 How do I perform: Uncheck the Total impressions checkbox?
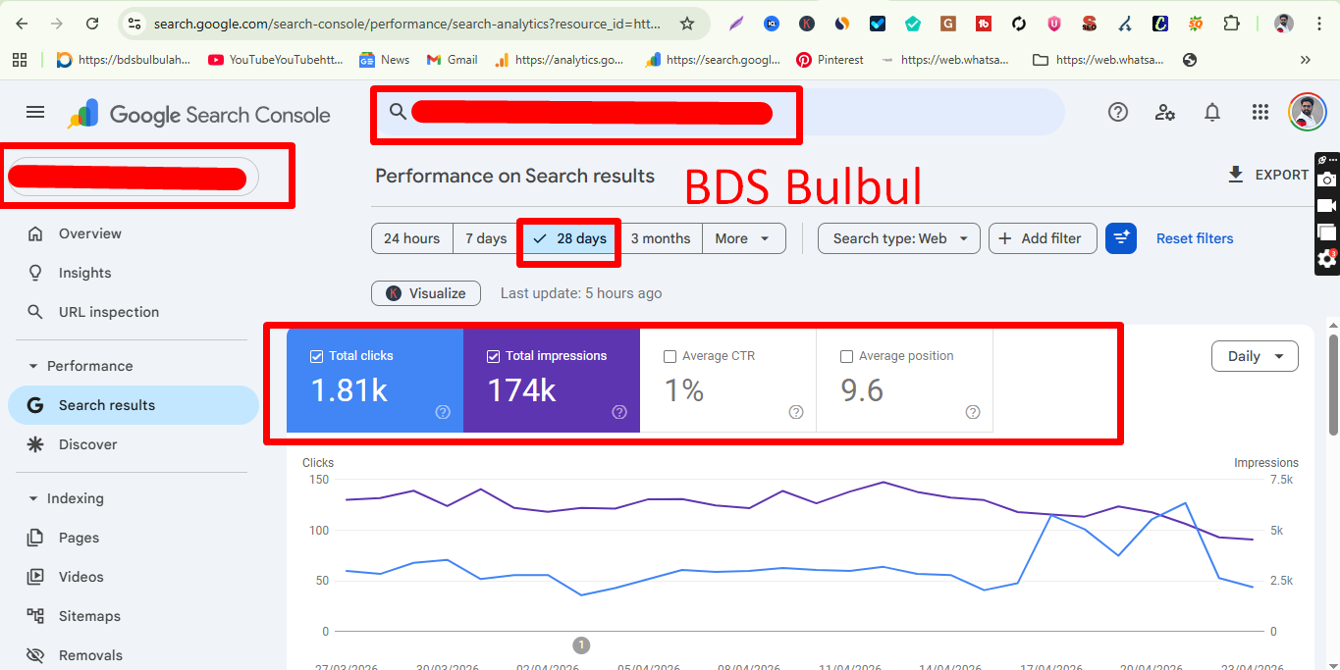pyautogui.click(x=493, y=355)
